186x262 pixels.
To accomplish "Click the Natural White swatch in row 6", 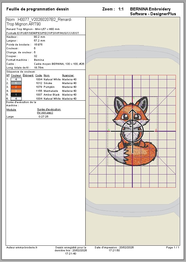I will pos(16,98).
